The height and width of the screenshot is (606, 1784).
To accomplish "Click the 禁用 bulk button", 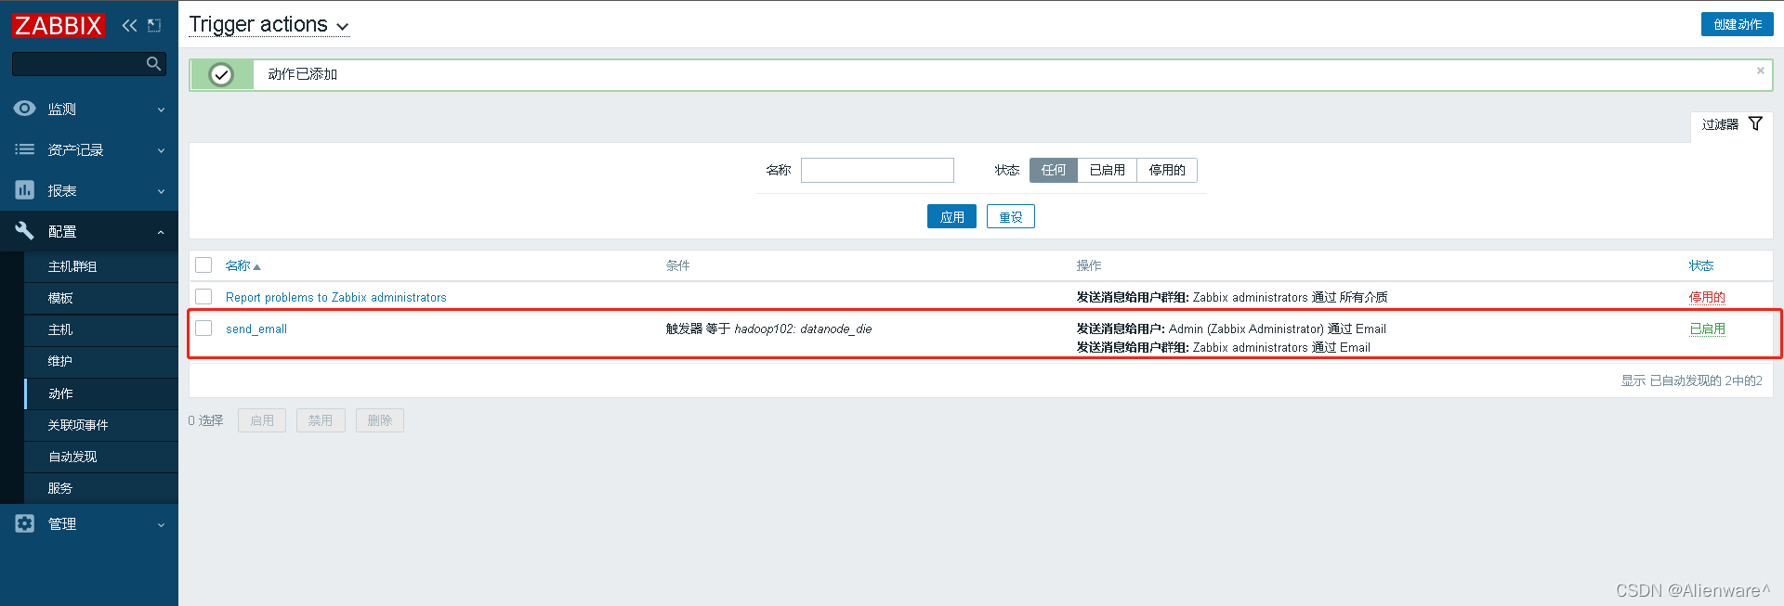I will (x=321, y=420).
